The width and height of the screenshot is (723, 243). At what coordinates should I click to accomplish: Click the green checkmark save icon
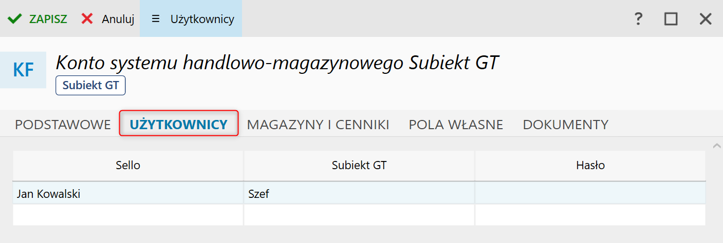click(14, 19)
